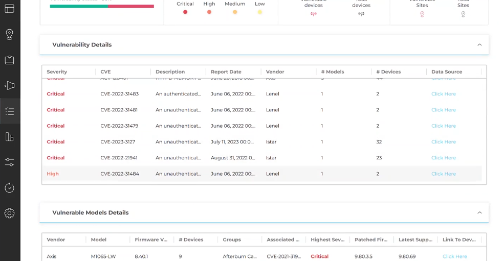Open the map location pin sidebar icon
Viewport: 503px width, 261px height.
tap(10, 34)
